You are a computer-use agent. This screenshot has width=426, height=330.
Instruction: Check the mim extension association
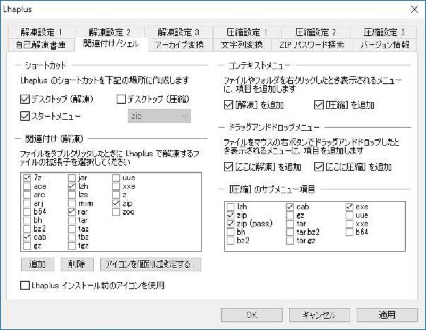click(72, 203)
